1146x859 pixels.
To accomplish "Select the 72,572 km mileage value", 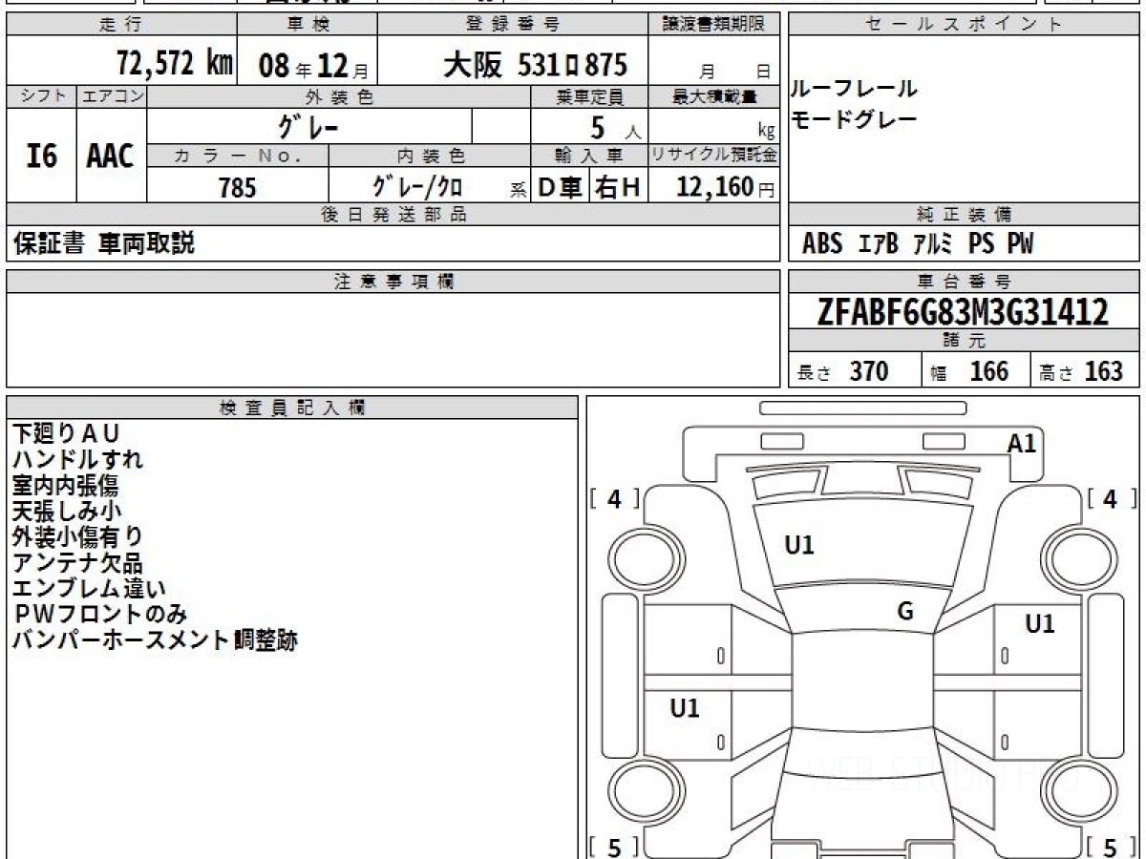I will click(x=174, y=64).
